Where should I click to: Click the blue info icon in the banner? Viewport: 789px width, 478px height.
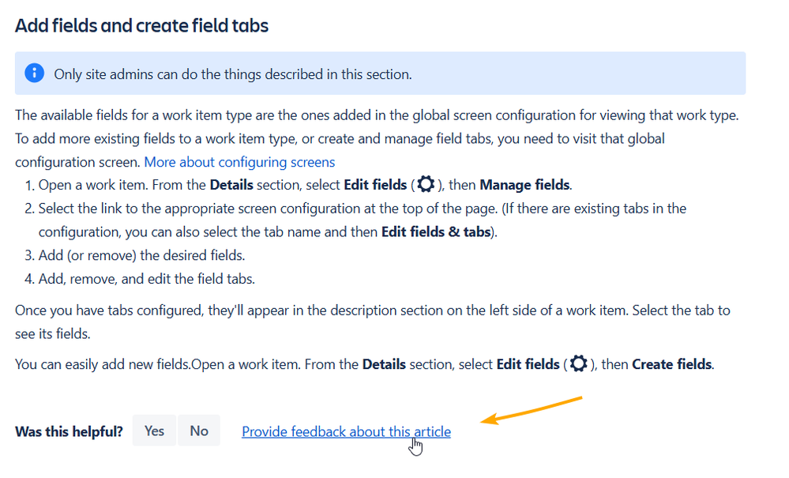coord(34,73)
